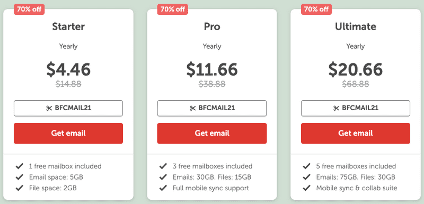Click the checkmark beside 1 free mailbox included
The width and height of the screenshot is (424, 204).
pos(19,166)
